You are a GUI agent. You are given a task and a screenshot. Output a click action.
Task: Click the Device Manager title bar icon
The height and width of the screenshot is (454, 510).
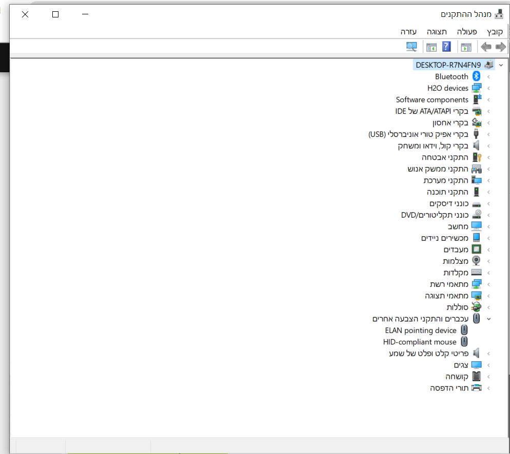tap(499, 14)
